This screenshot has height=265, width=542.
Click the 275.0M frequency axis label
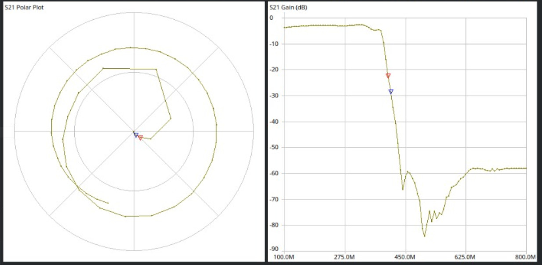345,257
